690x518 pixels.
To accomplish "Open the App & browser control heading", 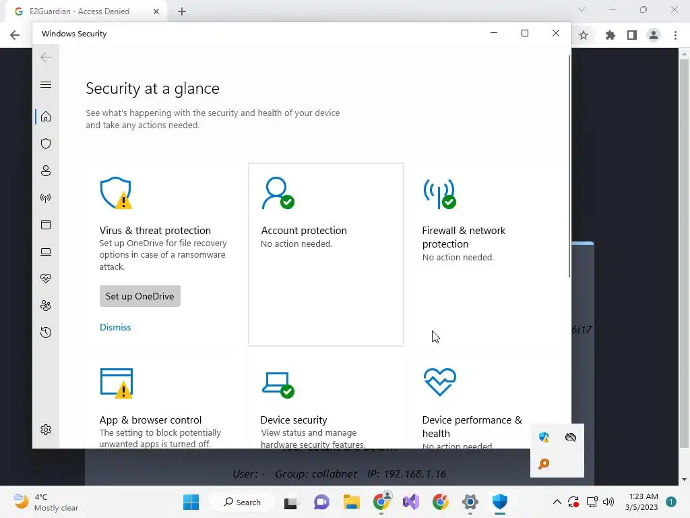I will [x=150, y=420].
